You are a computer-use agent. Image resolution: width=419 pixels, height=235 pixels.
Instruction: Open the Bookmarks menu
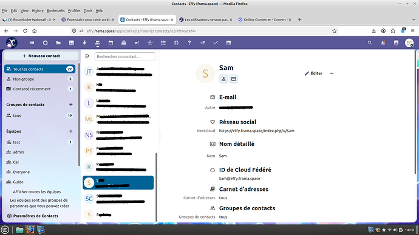(56, 11)
